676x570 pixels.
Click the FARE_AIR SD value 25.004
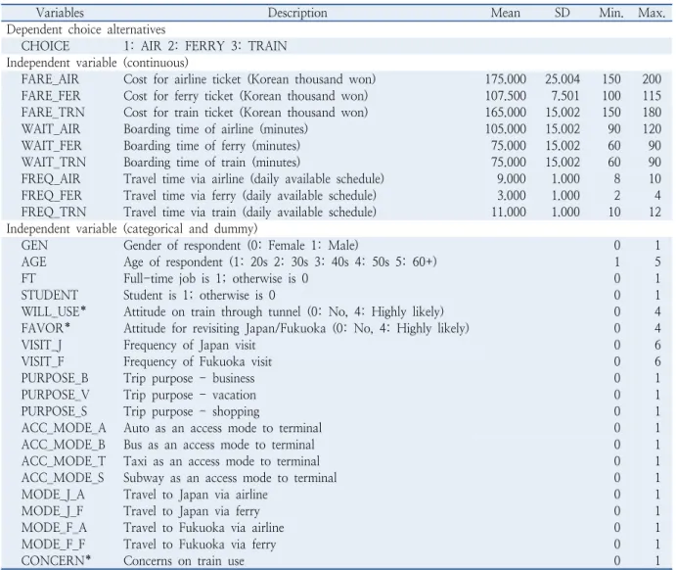click(563, 79)
